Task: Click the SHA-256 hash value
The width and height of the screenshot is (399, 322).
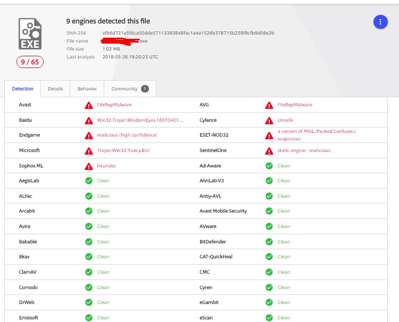Action: (x=188, y=33)
